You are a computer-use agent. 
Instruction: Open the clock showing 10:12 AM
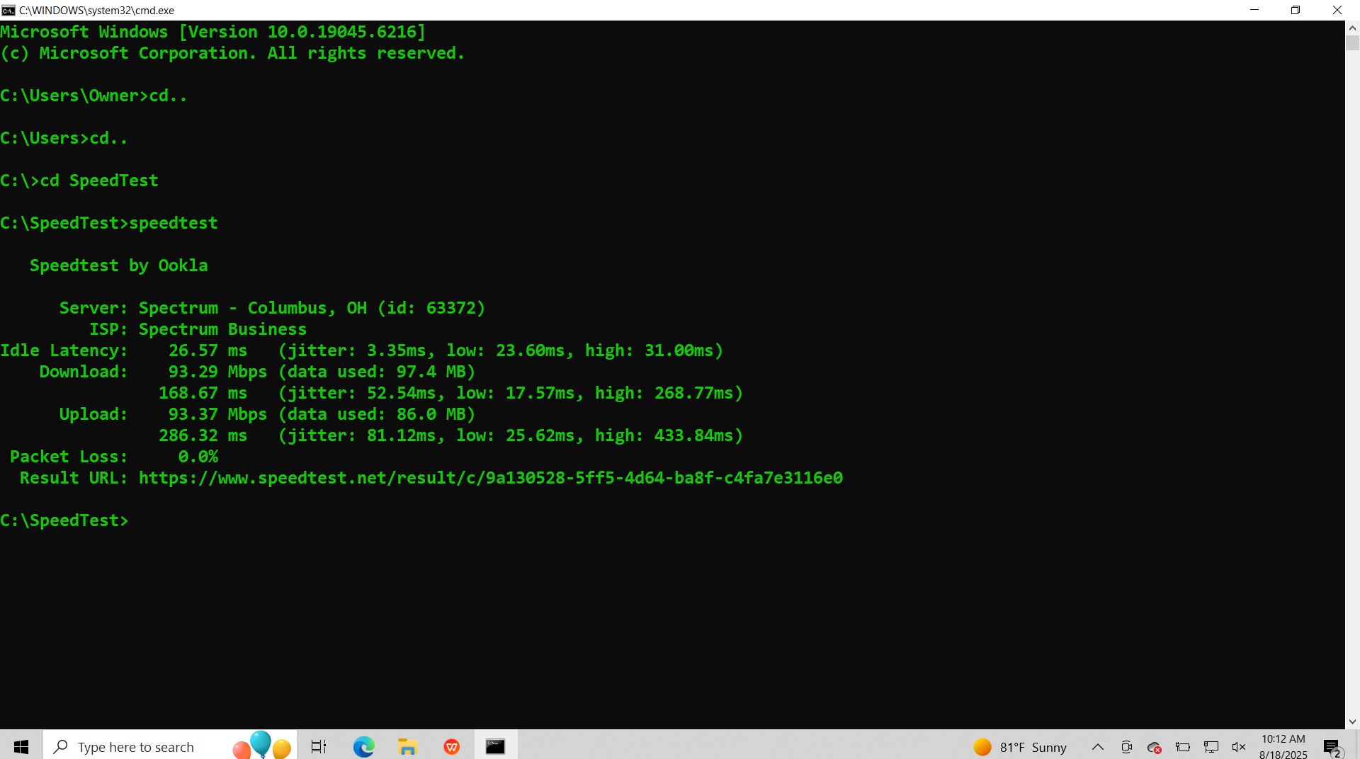1283,746
